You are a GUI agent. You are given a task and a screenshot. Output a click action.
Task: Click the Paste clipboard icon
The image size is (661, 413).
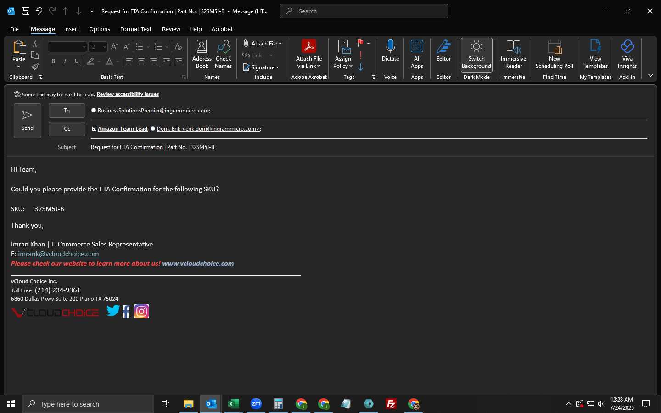[x=19, y=47]
